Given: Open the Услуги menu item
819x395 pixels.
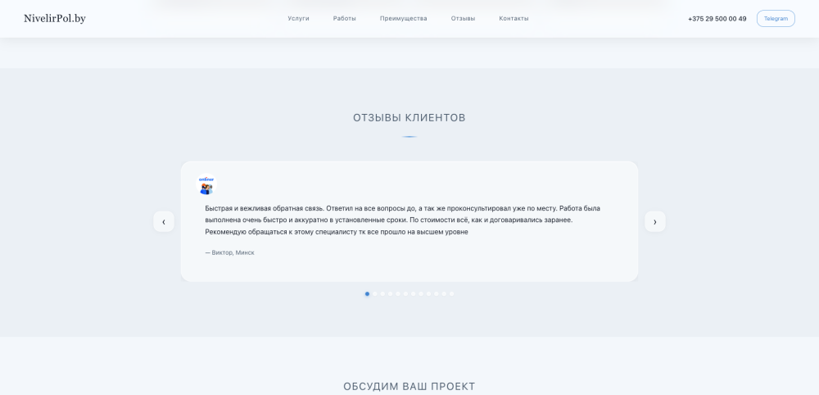Looking at the screenshot, I should click(298, 18).
